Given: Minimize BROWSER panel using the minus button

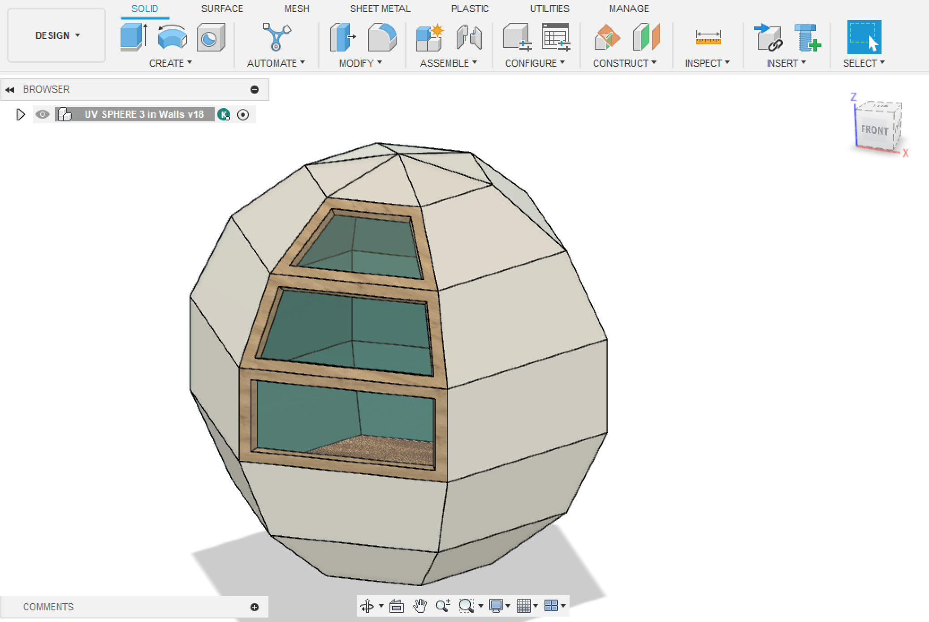Looking at the screenshot, I should pyautogui.click(x=255, y=90).
